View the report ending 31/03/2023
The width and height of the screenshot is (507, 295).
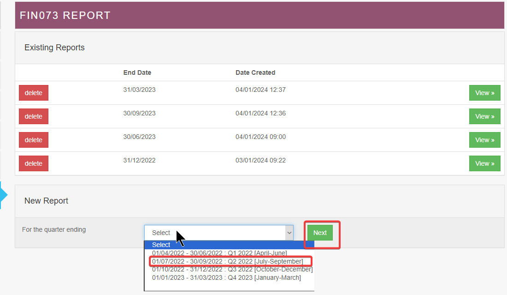click(484, 93)
